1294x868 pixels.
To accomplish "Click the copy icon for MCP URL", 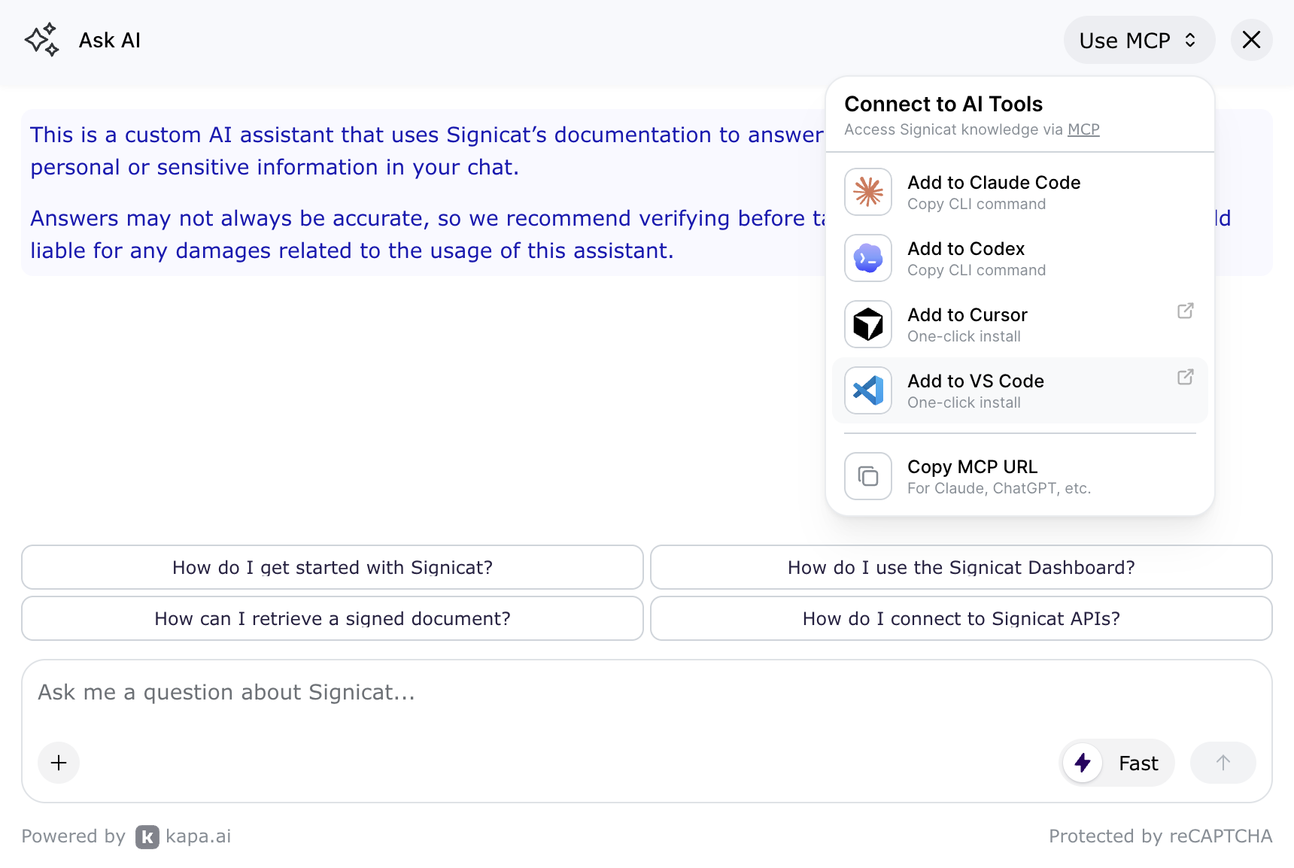I will [868, 476].
